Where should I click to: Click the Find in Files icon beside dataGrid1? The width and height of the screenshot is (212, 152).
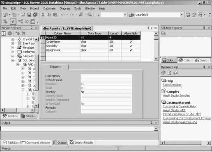click(131, 15)
